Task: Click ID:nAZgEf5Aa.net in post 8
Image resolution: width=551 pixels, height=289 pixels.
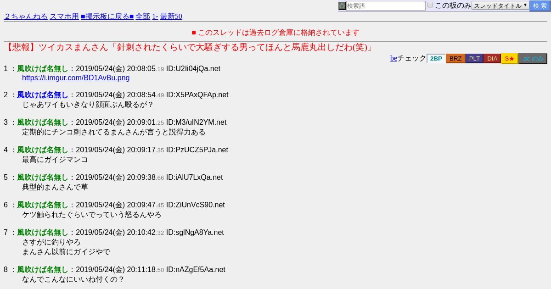Action: click(196, 270)
